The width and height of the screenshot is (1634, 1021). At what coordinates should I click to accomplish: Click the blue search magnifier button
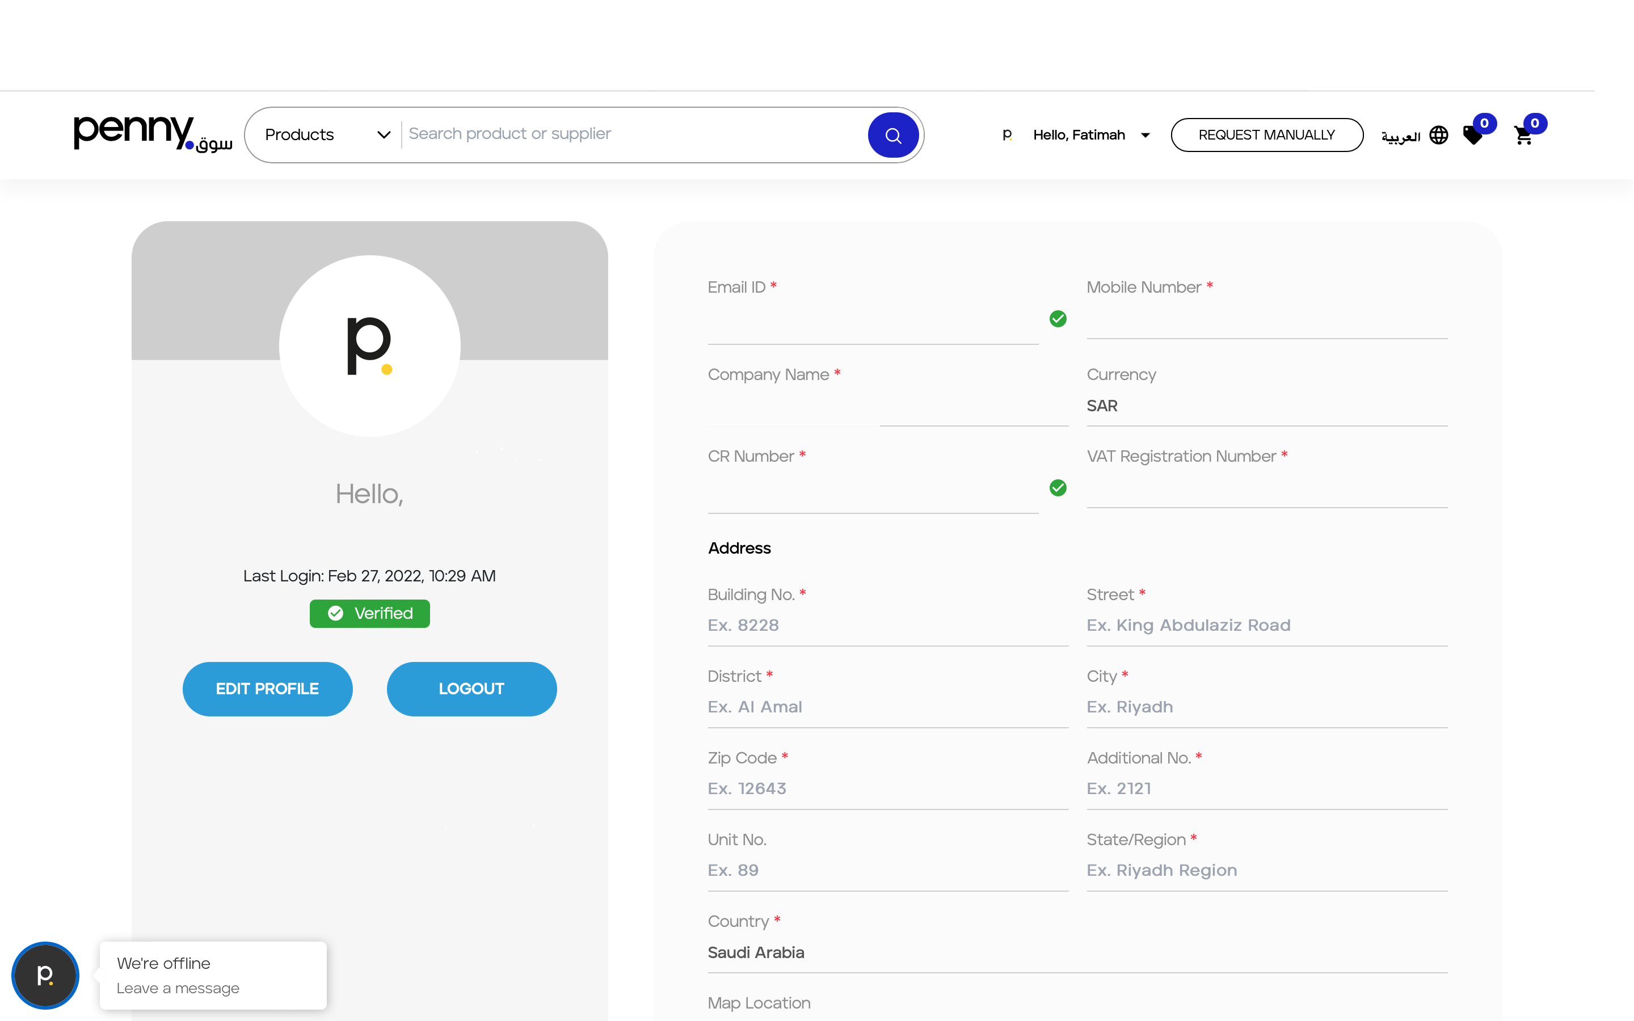(892, 135)
